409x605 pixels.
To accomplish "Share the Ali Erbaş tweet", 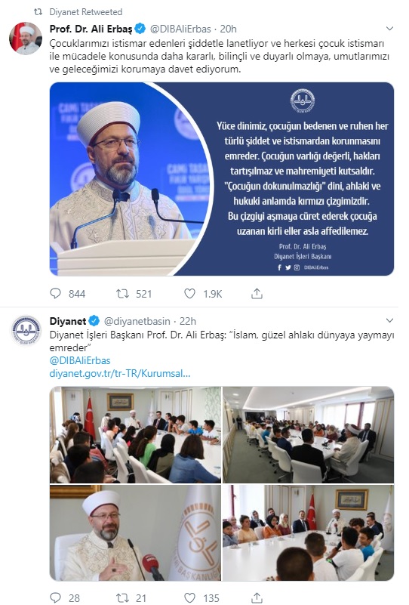I will (257, 294).
